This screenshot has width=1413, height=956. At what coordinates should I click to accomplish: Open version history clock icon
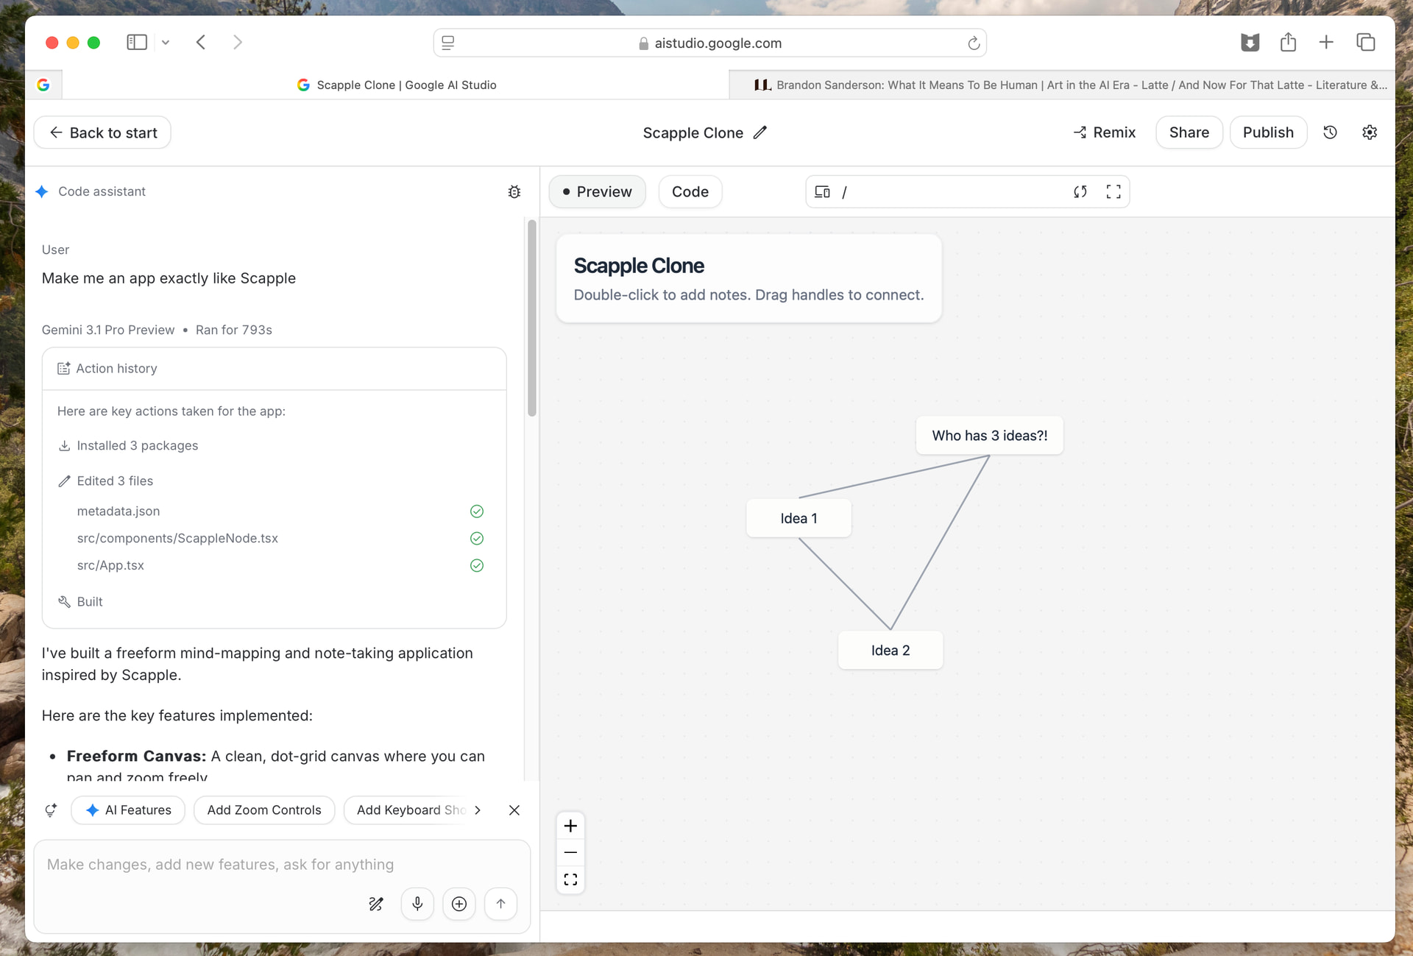[x=1330, y=132]
